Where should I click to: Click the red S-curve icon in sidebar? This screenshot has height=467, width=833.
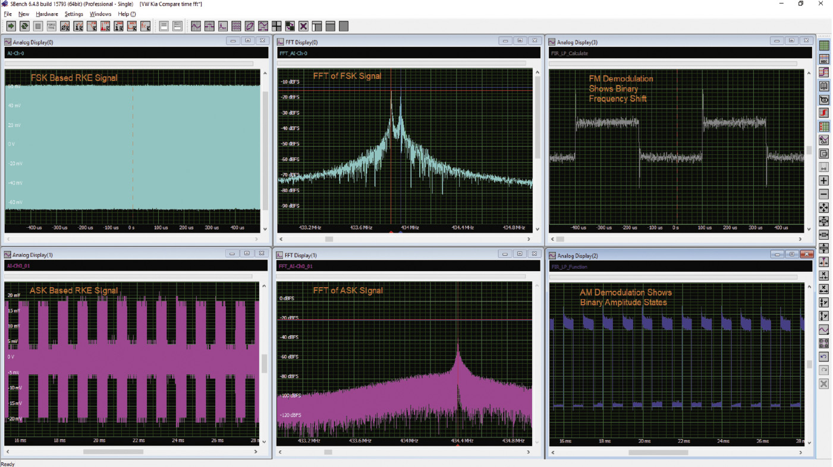[824, 113]
